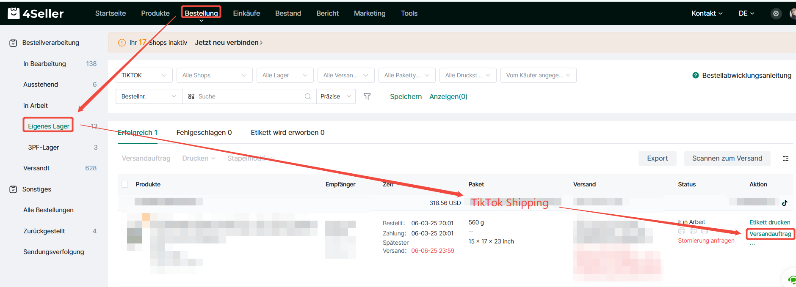Click the middle printer icon under in Arbeit status
This screenshot has height=287, width=796.
(x=693, y=231)
